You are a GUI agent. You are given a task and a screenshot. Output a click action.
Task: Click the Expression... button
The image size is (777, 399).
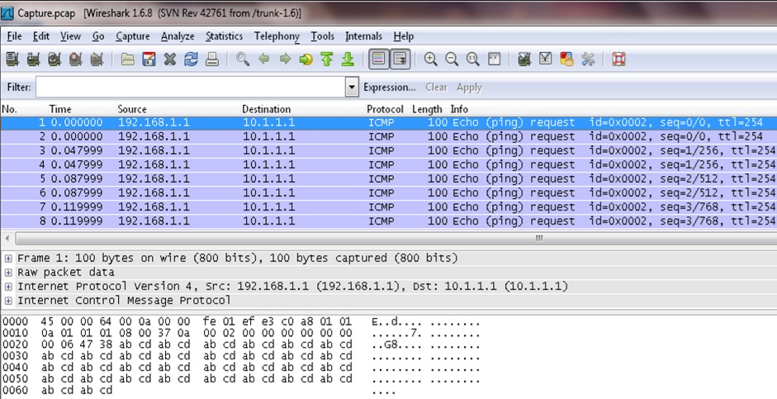tap(390, 88)
